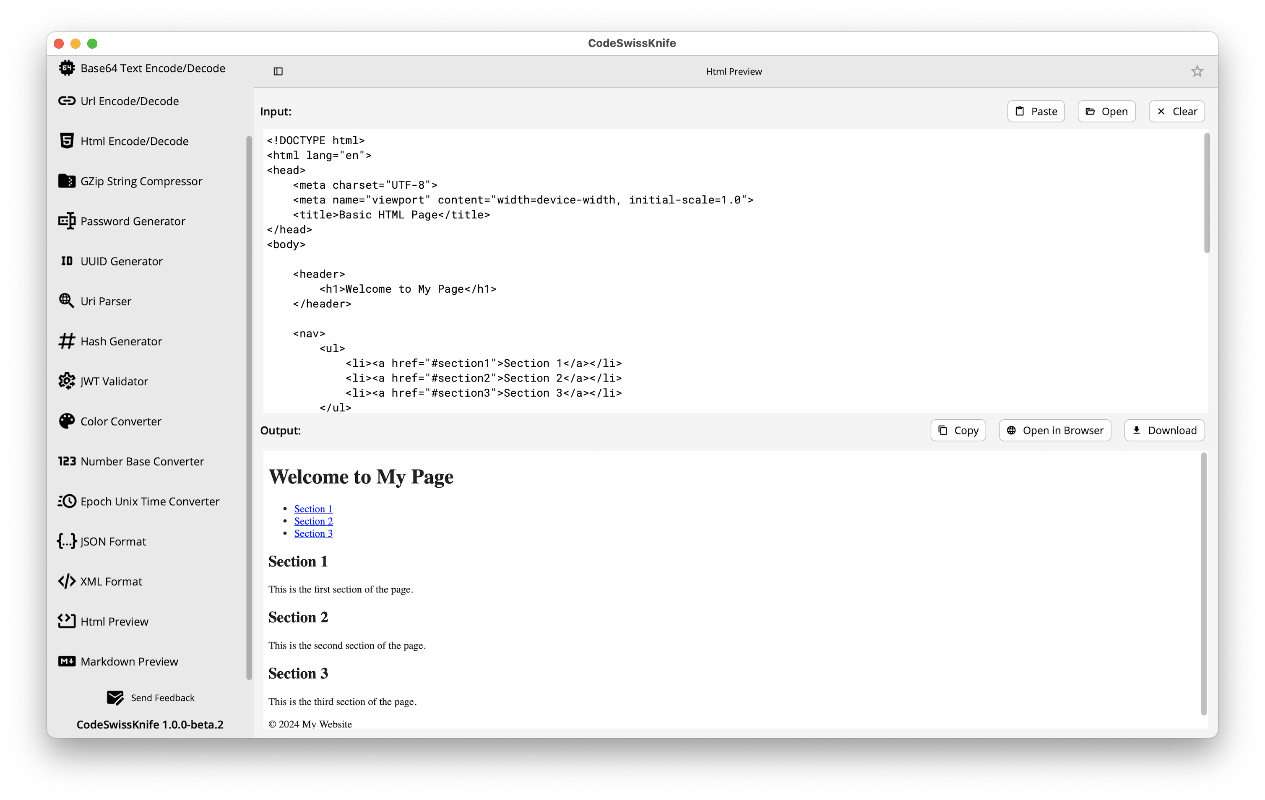Select Markdown Preview in the sidebar
Image resolution: width=1265 pixels, height=800 pixels.
coord(129,661)
